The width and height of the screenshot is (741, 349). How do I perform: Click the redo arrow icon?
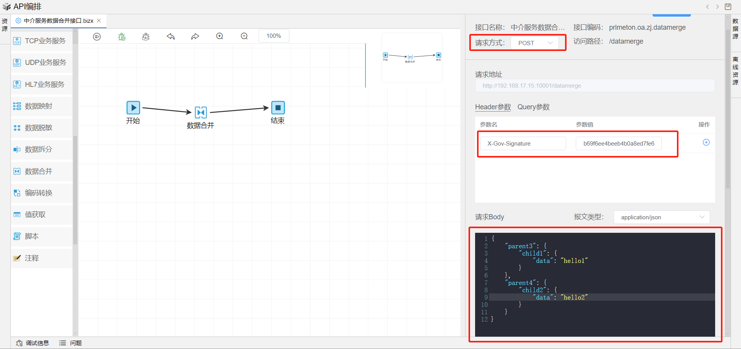tap(195, 37)
